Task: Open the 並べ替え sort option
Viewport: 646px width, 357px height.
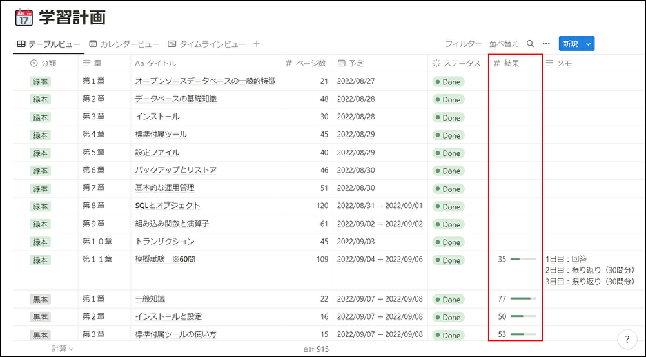Action: 504,44
